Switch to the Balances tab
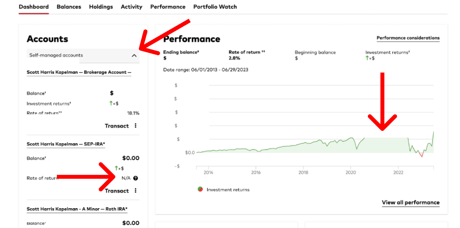 coord(69,7)
